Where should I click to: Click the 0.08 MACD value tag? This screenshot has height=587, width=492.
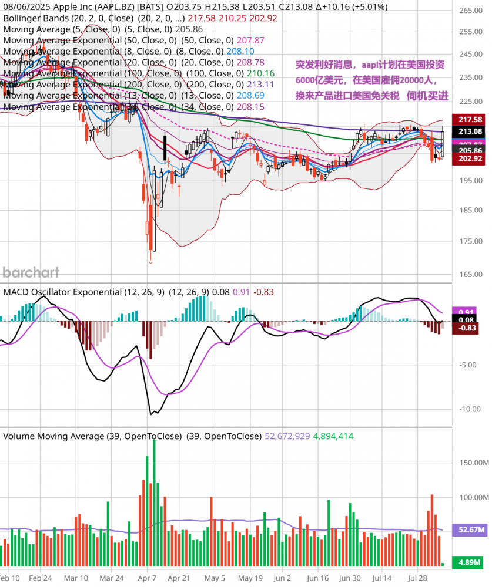point(466,320)
